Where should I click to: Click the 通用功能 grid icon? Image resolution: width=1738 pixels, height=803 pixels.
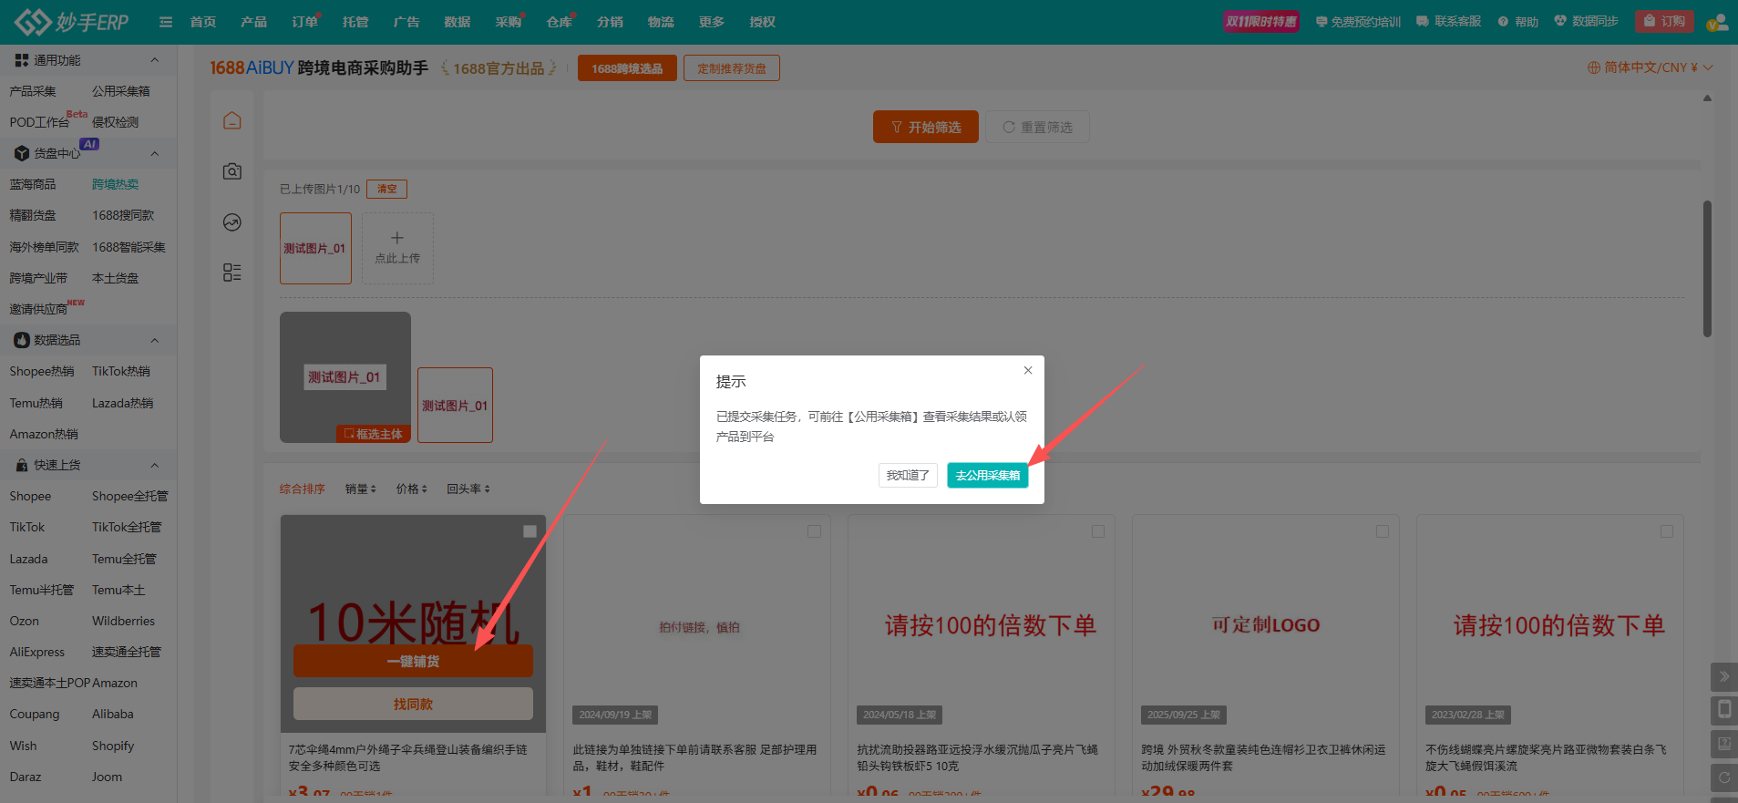pyautogui.click(x=21, y=60)
